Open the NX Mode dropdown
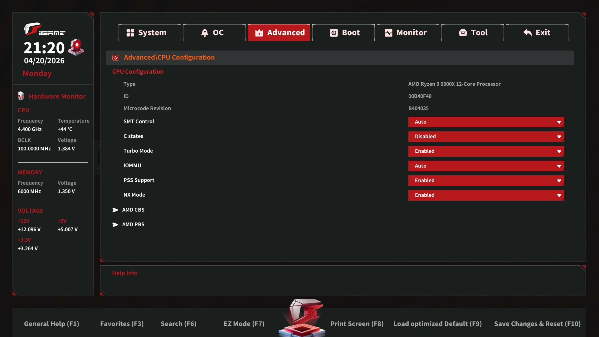This screenshot has width=599, height=337. click(486, 195)
